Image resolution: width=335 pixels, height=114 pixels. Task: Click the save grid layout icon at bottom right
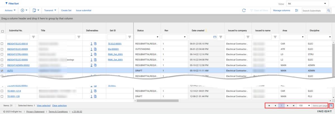(331, 106)
